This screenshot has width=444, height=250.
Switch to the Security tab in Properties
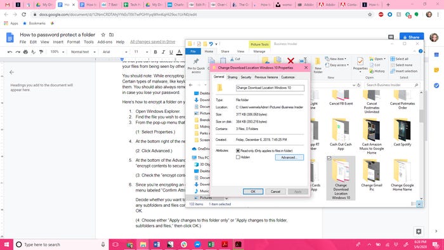[246, 77]
